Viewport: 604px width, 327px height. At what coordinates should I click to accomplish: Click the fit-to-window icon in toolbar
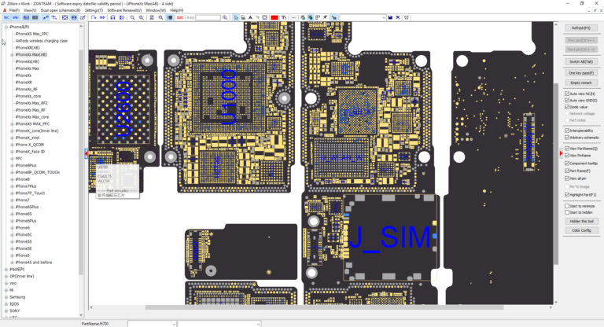tap(65, 17)
